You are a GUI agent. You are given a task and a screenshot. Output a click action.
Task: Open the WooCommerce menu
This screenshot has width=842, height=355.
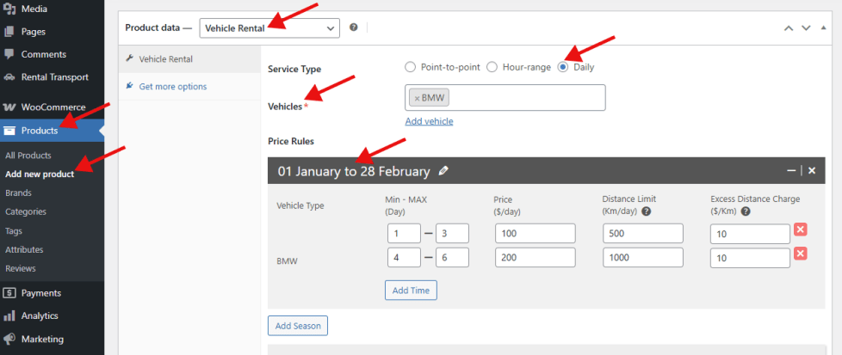click(x=52, y=107)
